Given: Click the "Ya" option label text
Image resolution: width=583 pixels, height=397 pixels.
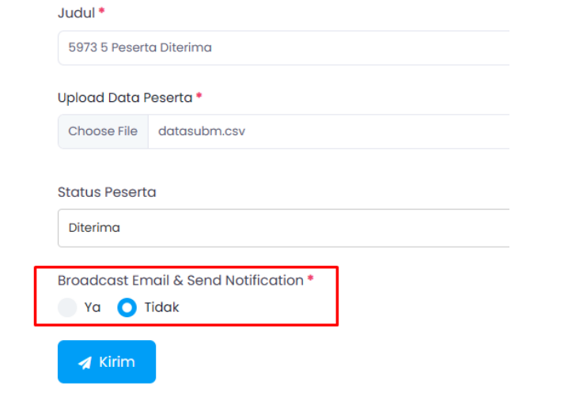Looking at the screenshot, I should 93,308.
